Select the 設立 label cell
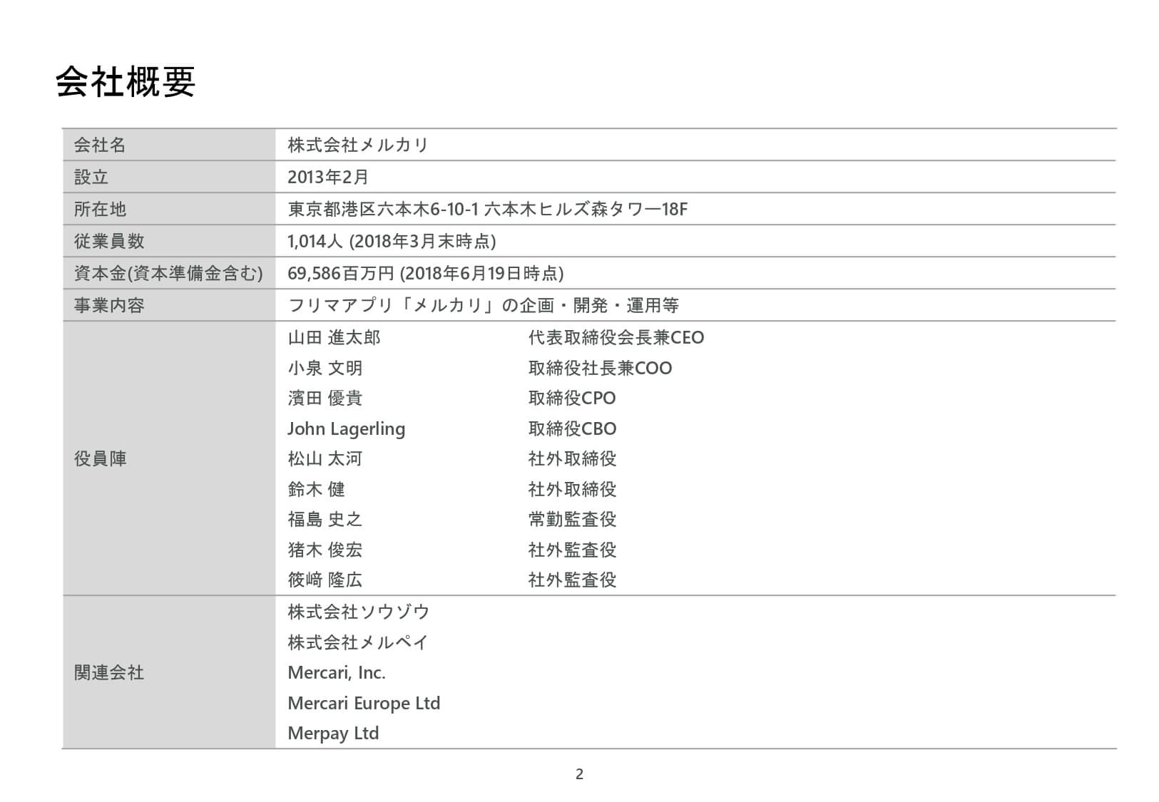 169,177
